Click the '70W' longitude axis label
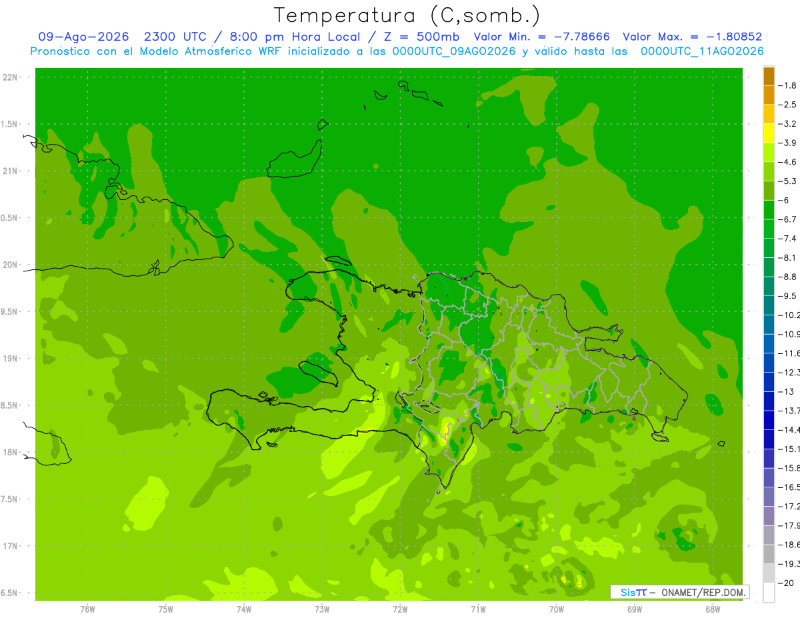The width and height of the screenshot is (800, 618). coord(556,609)
